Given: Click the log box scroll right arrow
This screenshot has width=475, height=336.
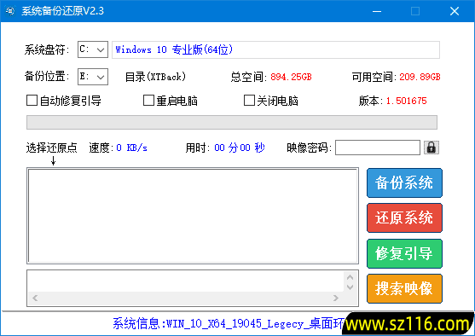Looking at the screenshot, I should point(336,298).
